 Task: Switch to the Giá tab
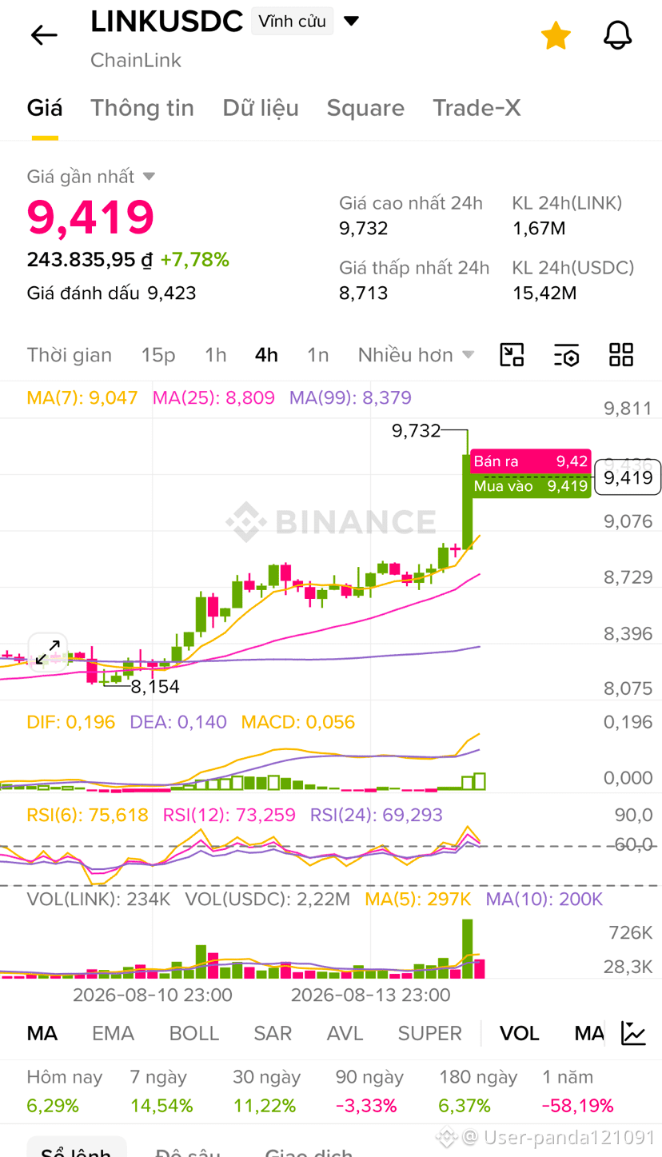click(45, 108)
